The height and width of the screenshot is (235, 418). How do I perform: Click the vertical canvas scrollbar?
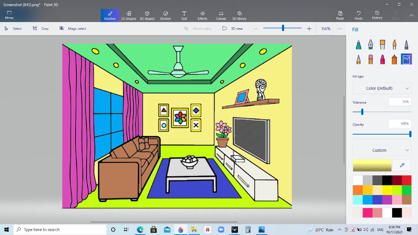click(x=344, y=130)
